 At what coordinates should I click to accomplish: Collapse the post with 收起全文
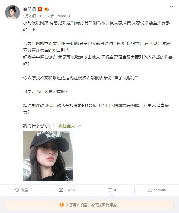(67, 126)
